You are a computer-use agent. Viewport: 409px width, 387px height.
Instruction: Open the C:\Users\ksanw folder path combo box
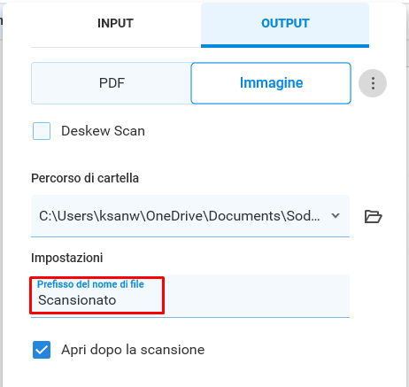coord(190,216)
